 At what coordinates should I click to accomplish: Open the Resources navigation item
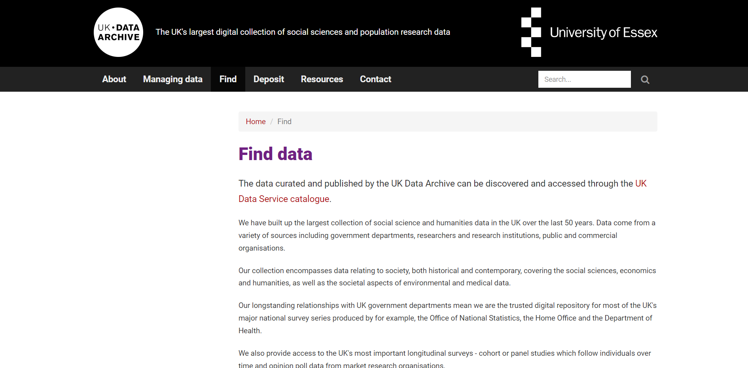point(322,79)
